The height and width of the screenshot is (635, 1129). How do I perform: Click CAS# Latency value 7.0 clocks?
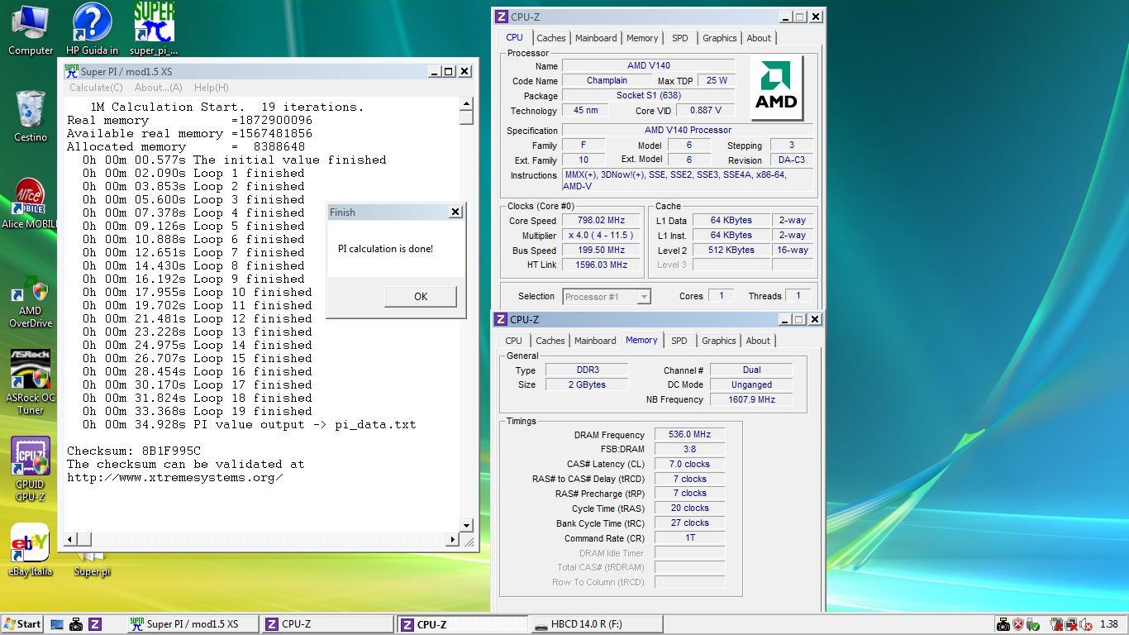click(x=689, y=464)
